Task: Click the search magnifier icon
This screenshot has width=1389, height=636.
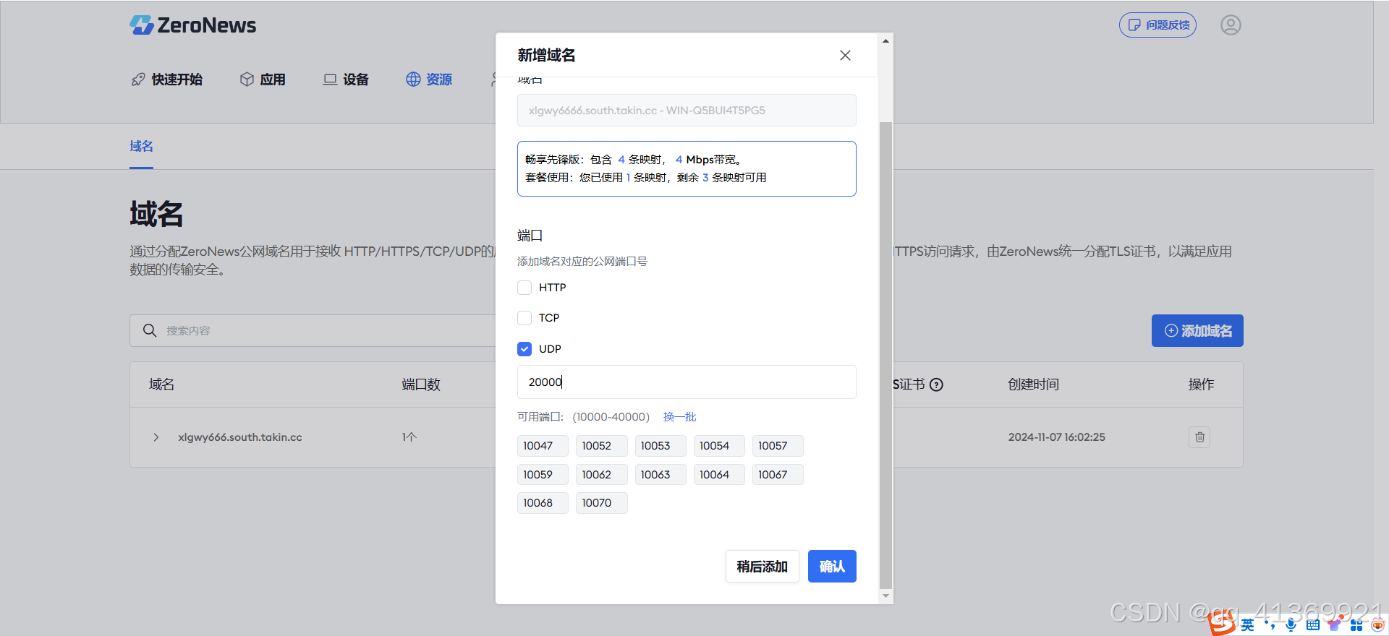Action: pos(150,330)
